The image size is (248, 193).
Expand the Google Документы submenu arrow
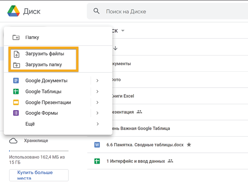point(97,81)
